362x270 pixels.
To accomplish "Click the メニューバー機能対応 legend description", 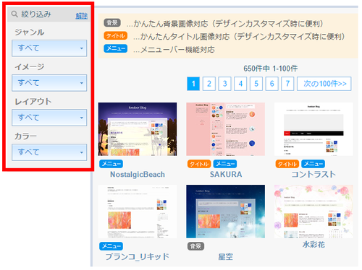I will click(174, 50).
